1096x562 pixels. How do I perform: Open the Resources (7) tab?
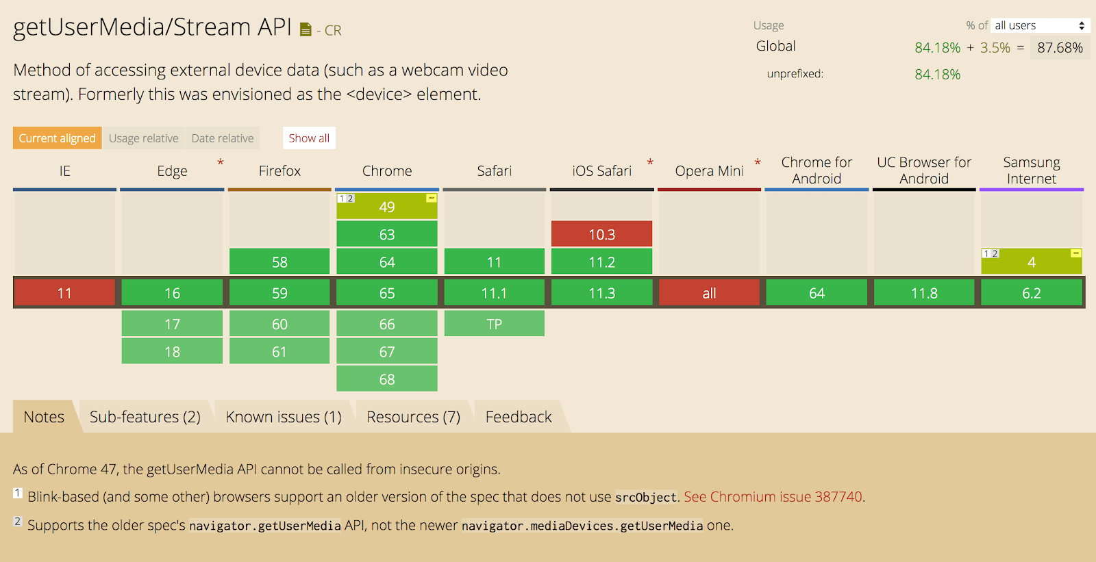pos(413,417)
